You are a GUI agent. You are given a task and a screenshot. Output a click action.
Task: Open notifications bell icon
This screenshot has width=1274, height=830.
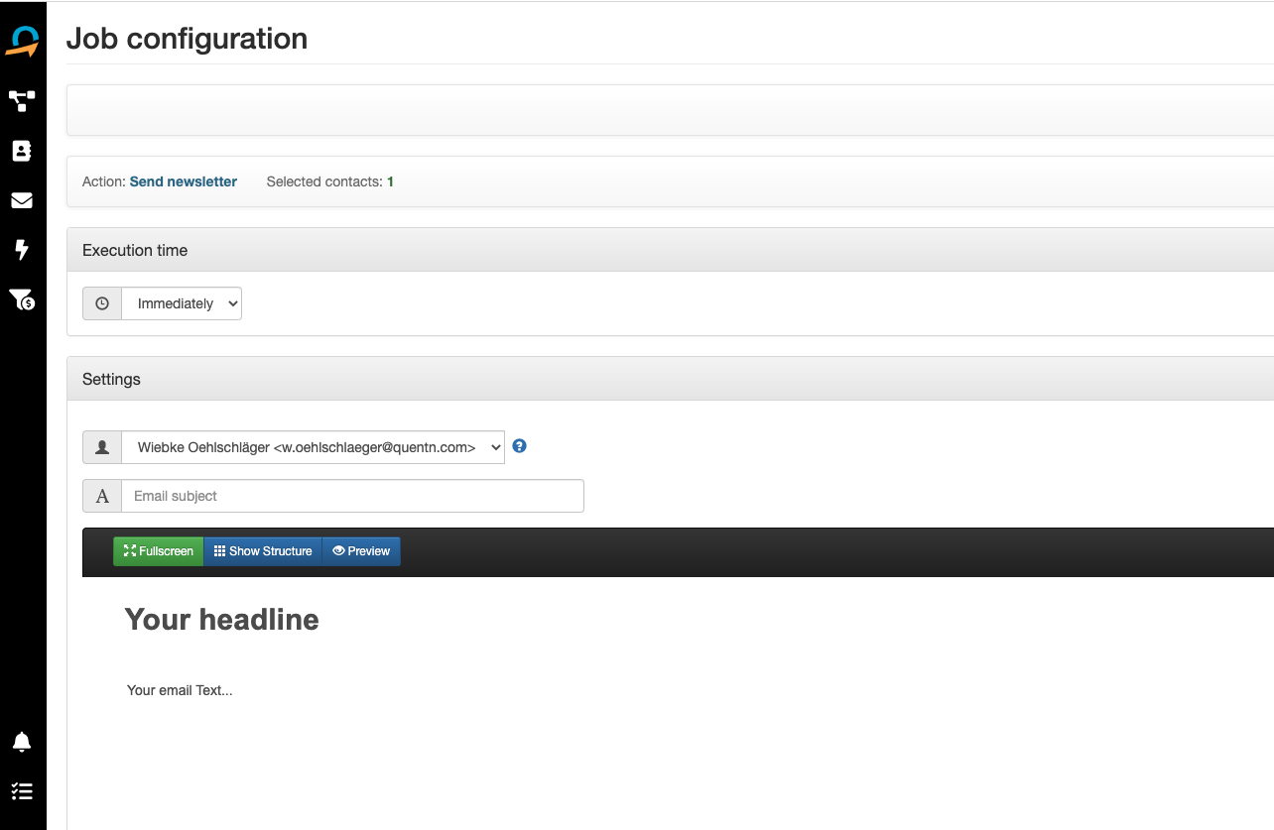pyautogui.click(x=22, y=742)
